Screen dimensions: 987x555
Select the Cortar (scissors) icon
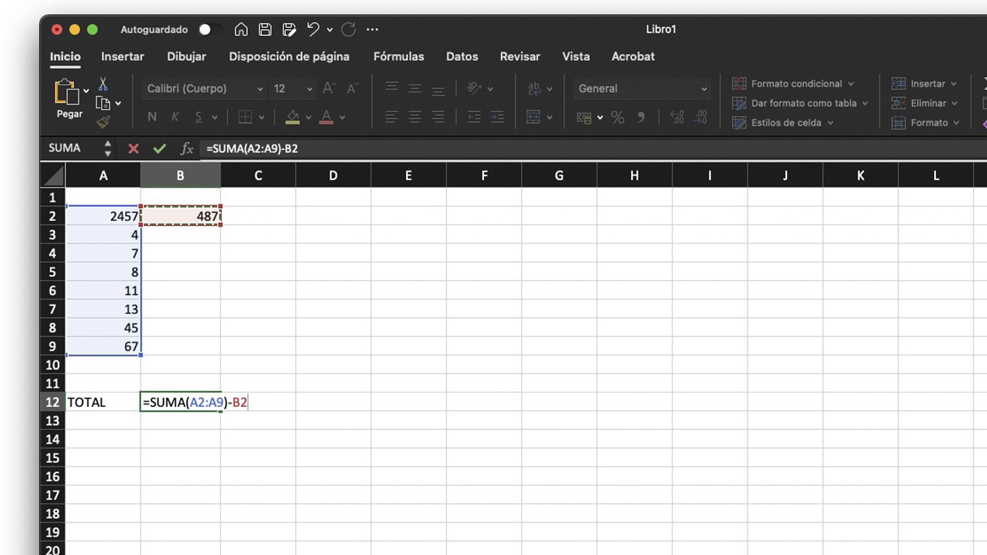point(104,85)
